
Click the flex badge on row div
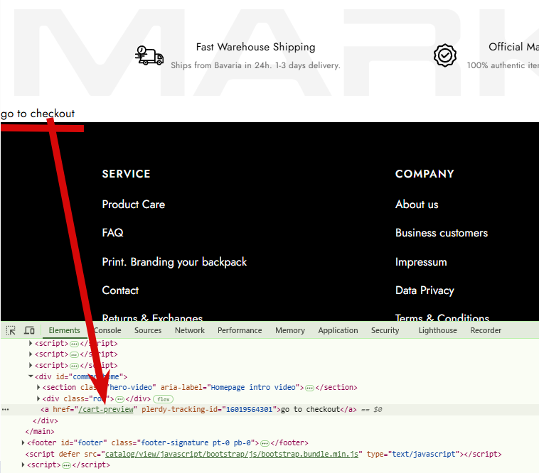pyautogui.click(x=164, y=399)
